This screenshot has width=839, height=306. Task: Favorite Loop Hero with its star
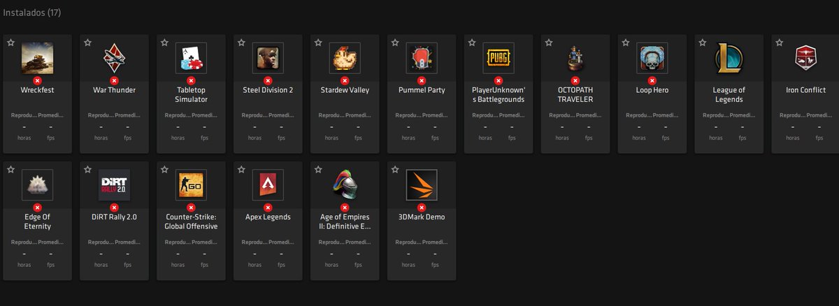tap(626, 43)
